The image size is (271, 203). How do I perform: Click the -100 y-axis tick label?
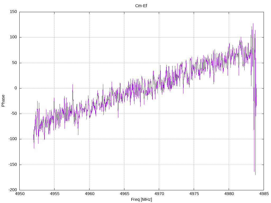13,139
